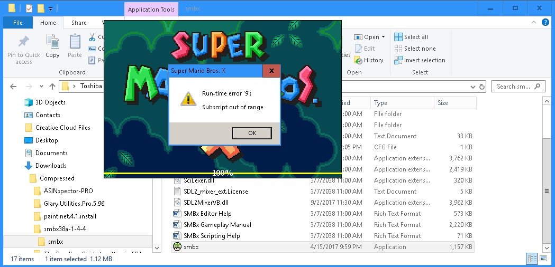
Task: Select the SMBx Editor Help document
Action: pos(322,214)
